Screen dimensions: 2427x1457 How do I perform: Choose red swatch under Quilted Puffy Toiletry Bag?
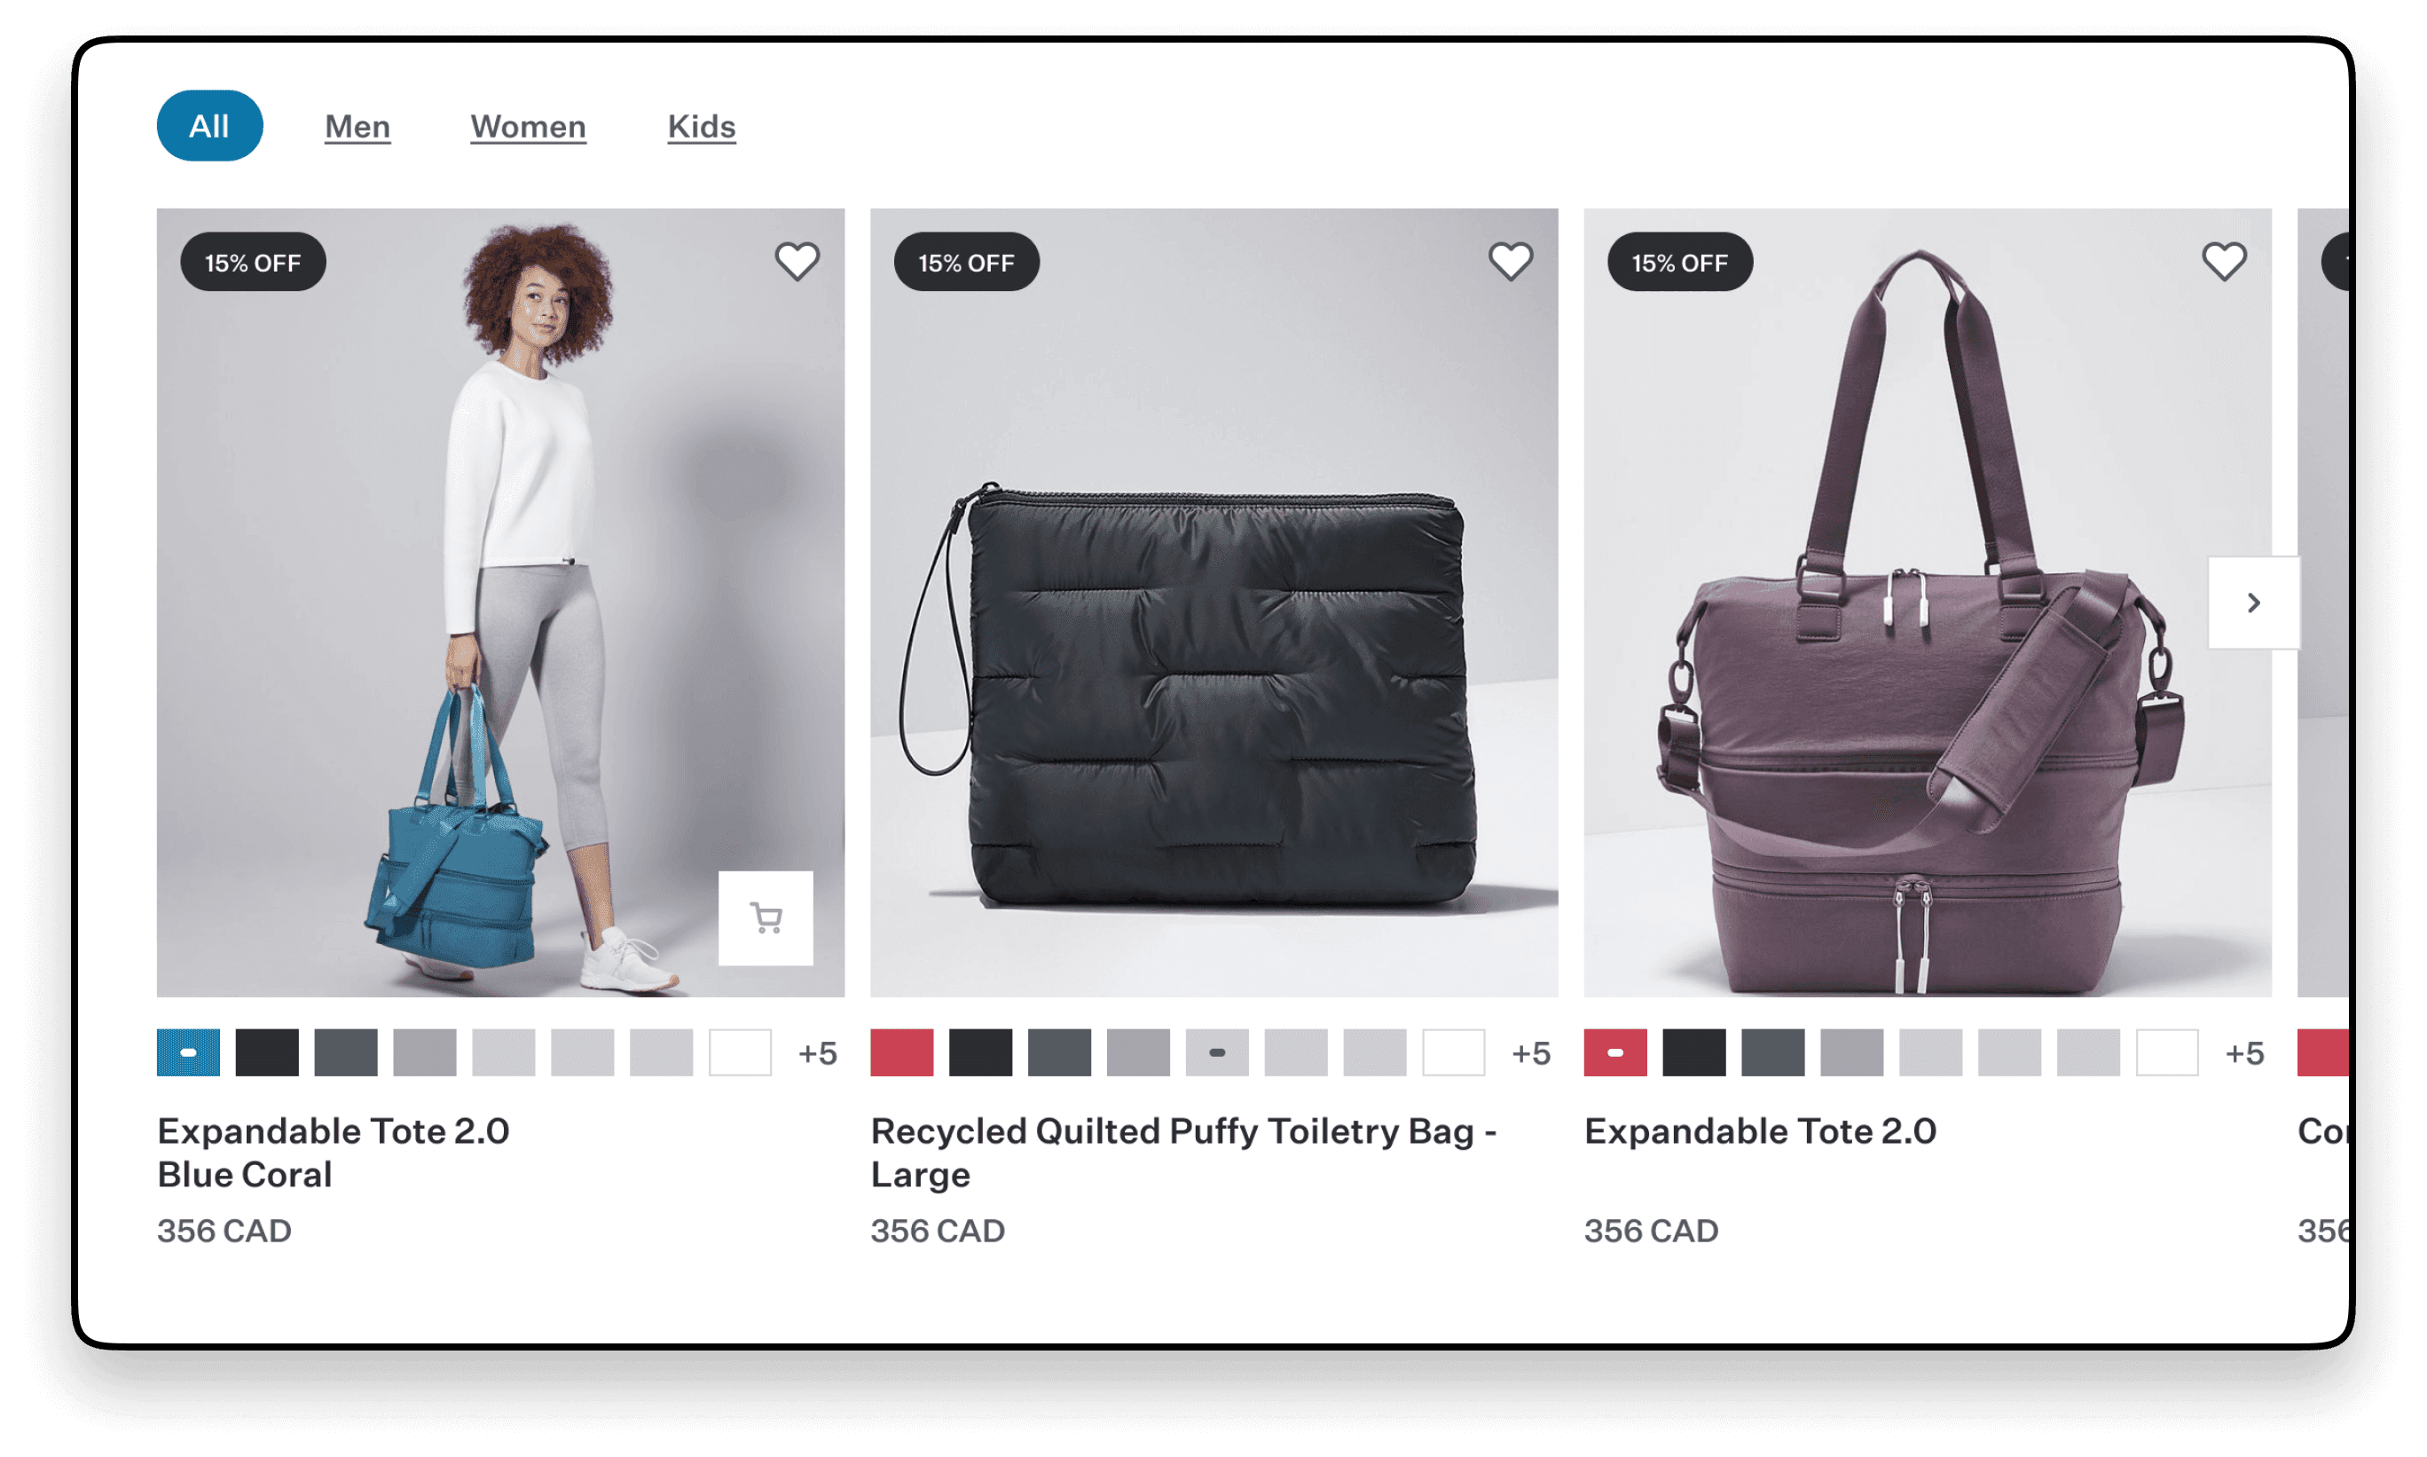[902, 1052]
